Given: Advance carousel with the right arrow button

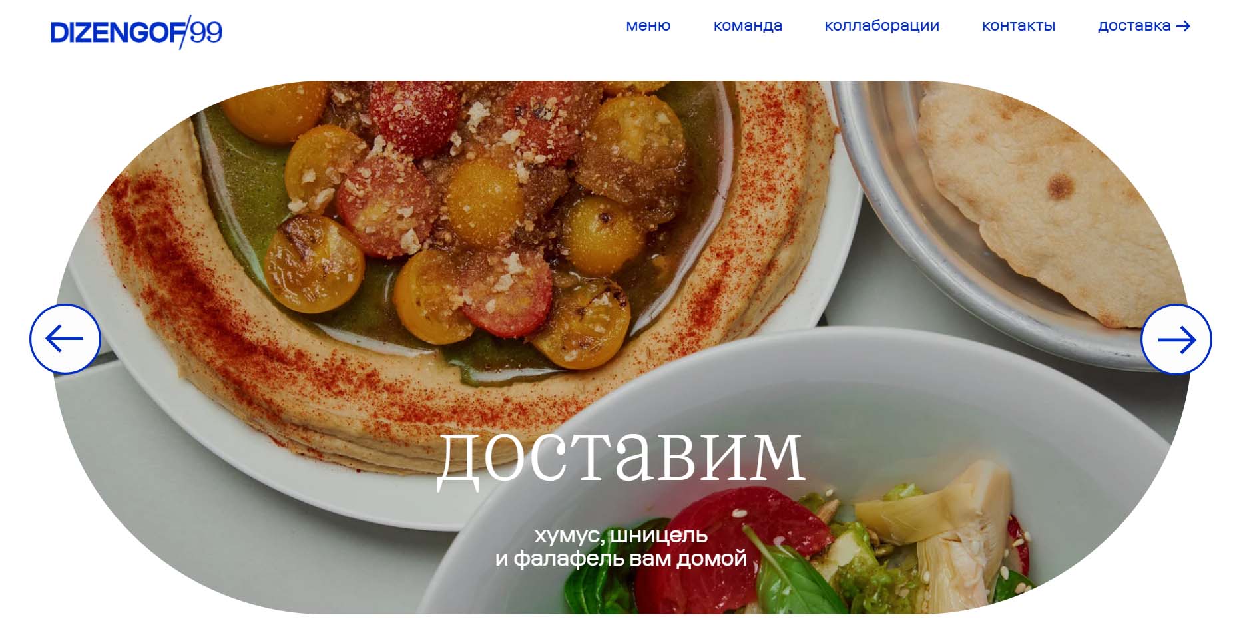Looking at the screenshot, I should tap(1176, 339).
